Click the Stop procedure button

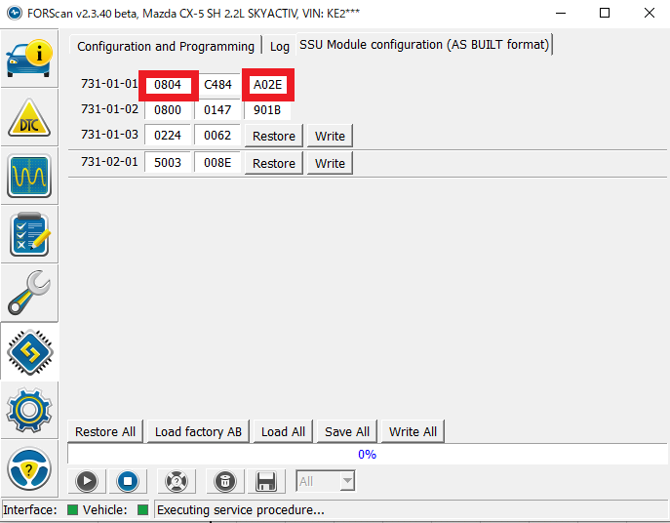point(128,481)
